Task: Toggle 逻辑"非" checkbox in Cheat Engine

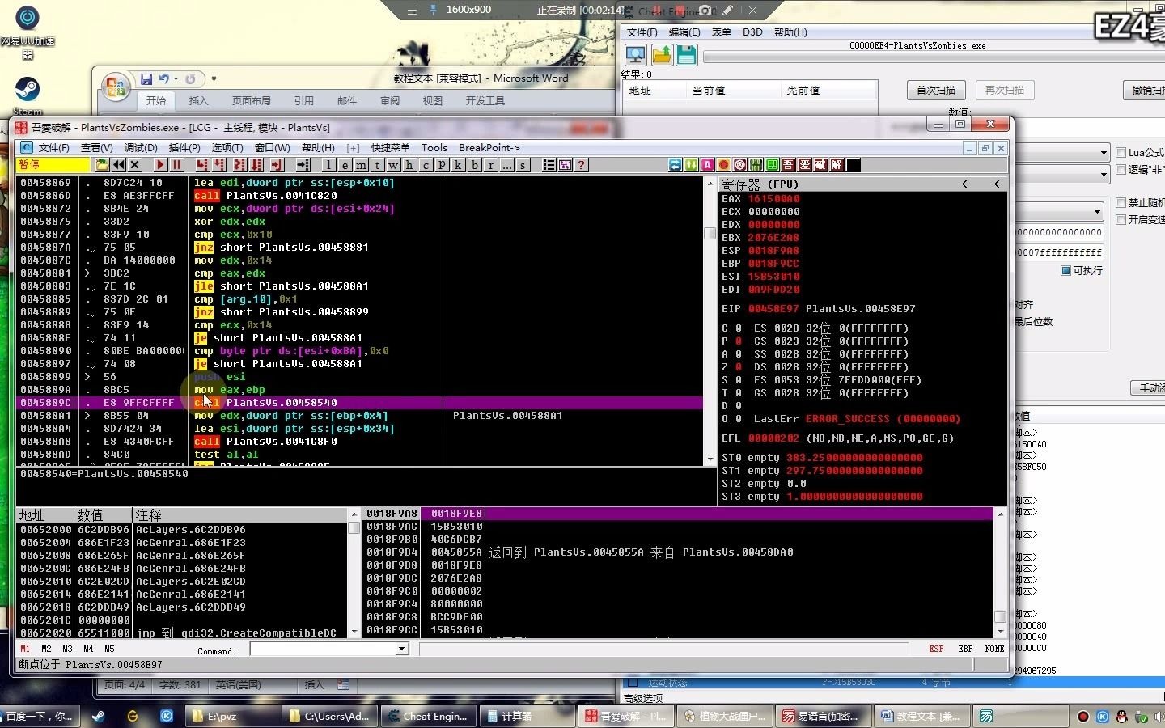Action: point(1121,169)
